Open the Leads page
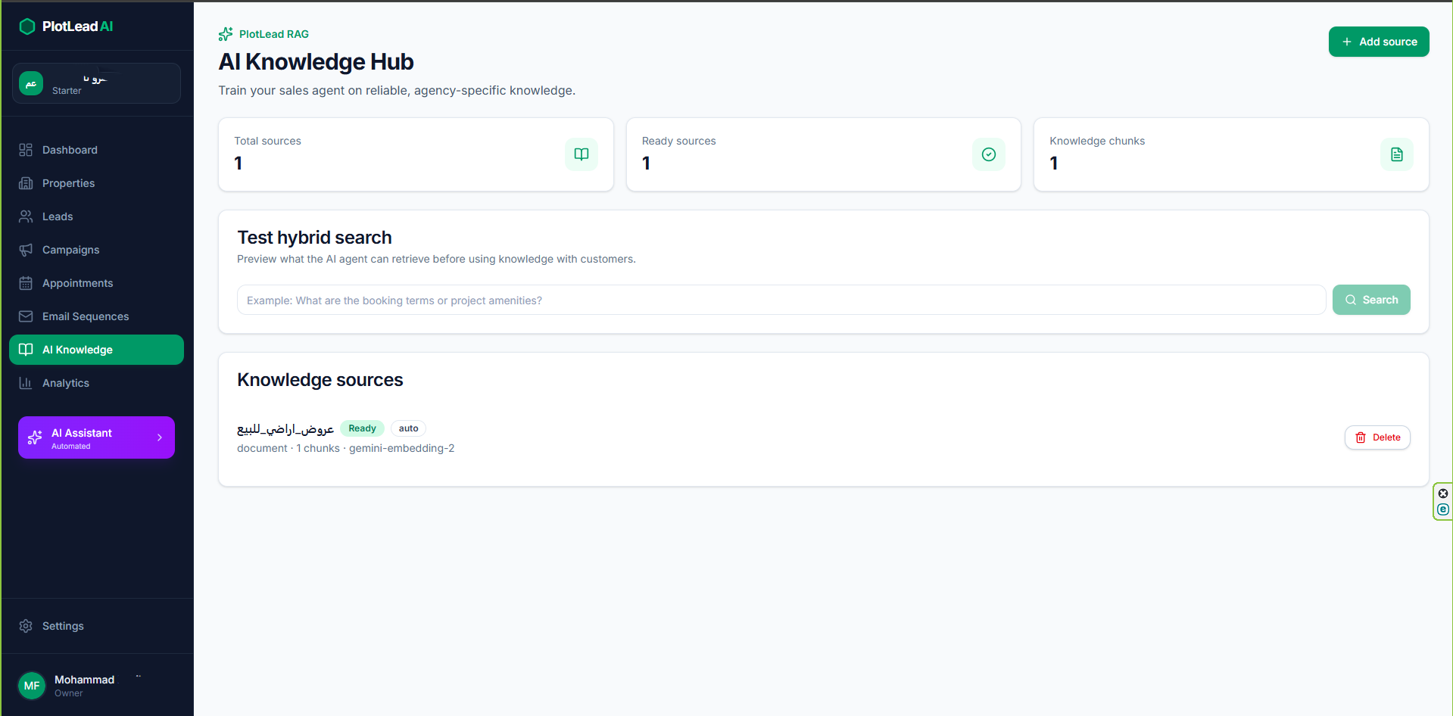 point(96,216)
